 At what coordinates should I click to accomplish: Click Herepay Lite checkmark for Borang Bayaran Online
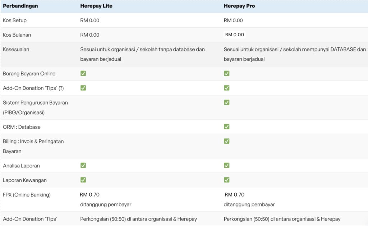point(83,73)
